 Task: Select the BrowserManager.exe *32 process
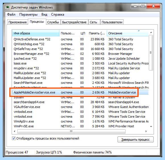point(80,54)
